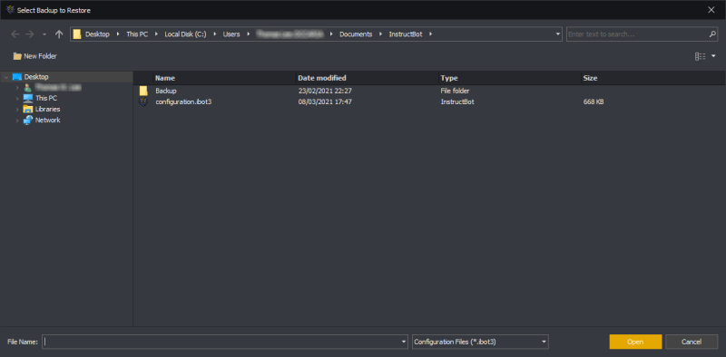Select This PC in the tree
The image size is (726, 357).
tap(46, 98)
